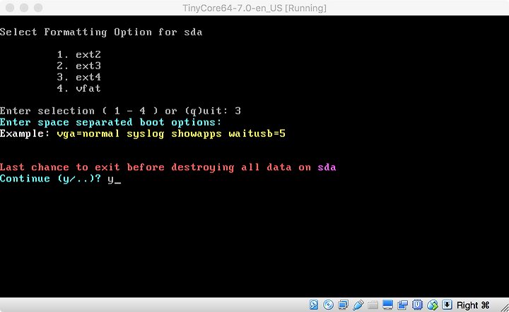Click the magenta 'sda' device name

click(327, 167)
